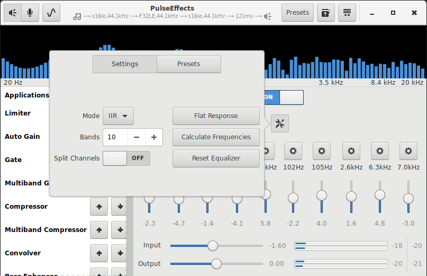427x276 pixels.
Task: Click the Calculate Frequencies button
Action: pyautogui.click(x=216, y=137)
